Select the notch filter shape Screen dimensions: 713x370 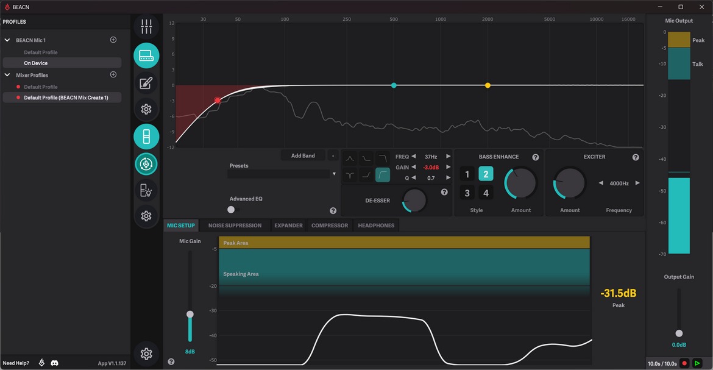pyautogui.click(x=350, y=175)
